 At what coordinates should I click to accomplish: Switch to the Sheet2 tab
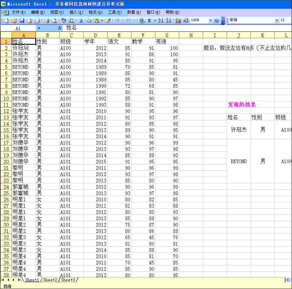click(50, 280)
